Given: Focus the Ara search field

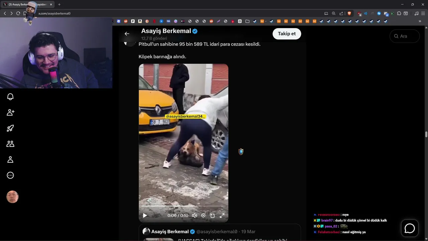Looking at the screenshot, I should point(405,36).
